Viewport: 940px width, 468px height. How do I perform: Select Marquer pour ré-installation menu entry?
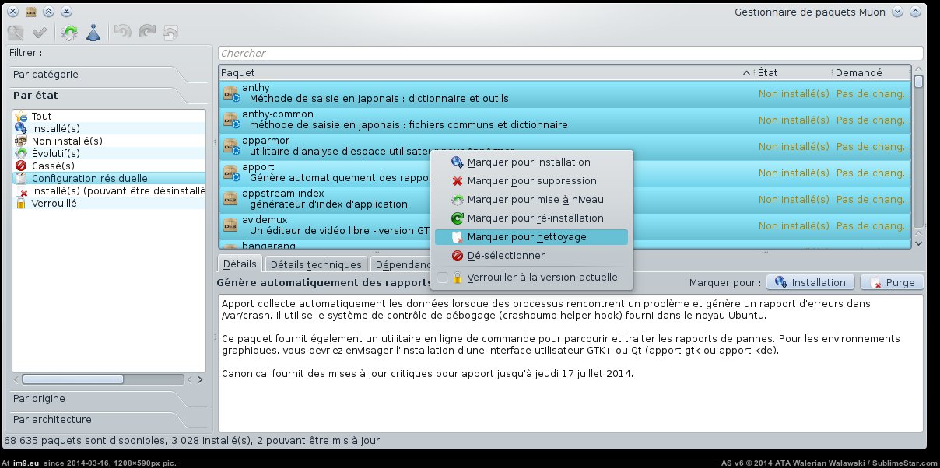point(535,218)
